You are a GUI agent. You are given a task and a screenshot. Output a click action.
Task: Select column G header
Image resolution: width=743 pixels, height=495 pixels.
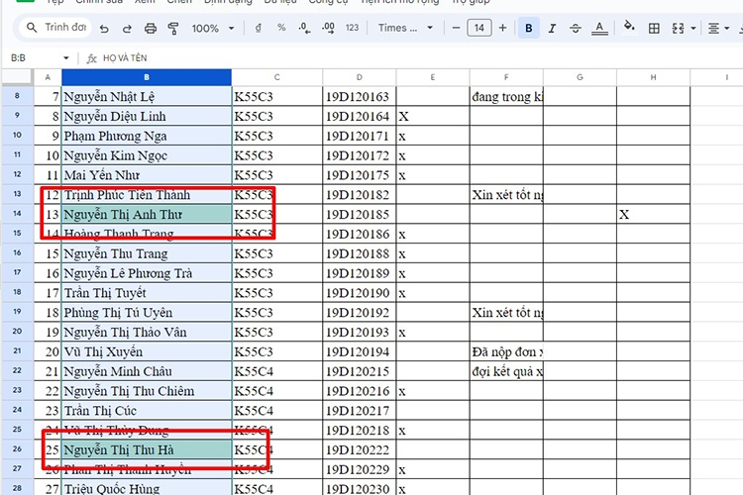(580, 77)
